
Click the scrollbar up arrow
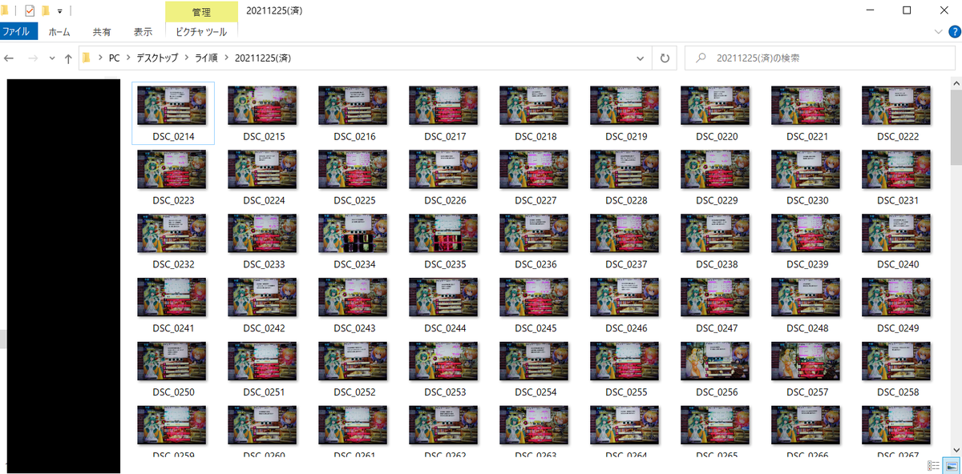click(956, 82)
